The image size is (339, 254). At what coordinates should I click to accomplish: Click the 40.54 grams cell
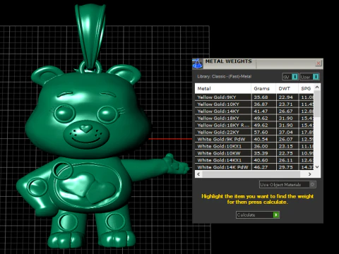[263, 139]
